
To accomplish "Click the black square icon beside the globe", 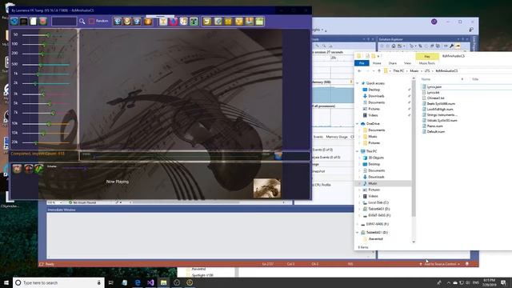I will click(x=23, y=22).
